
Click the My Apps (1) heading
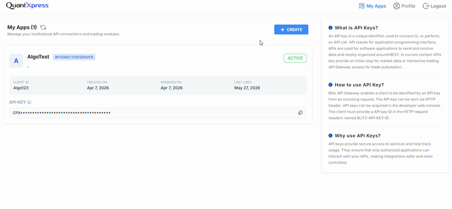22,27
